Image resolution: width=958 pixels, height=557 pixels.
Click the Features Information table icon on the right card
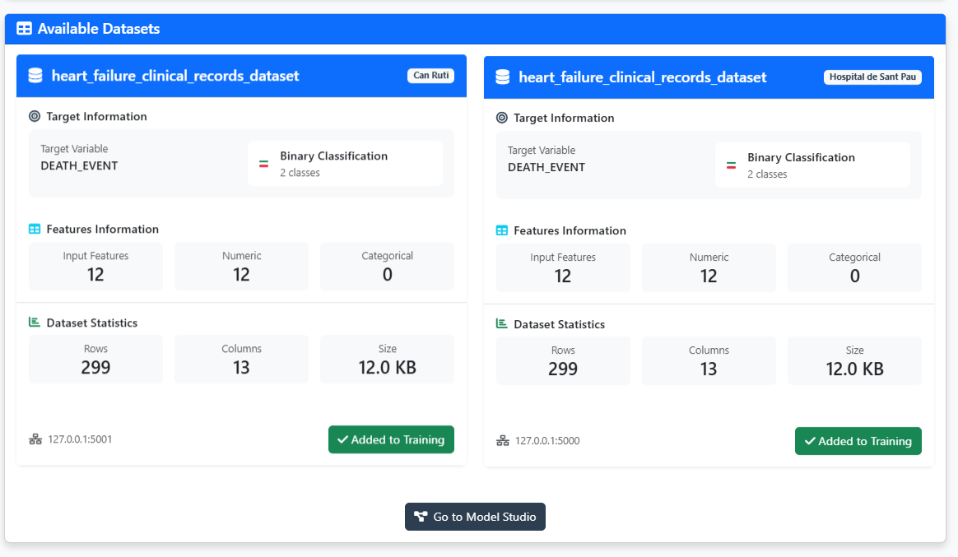point(502,230)
